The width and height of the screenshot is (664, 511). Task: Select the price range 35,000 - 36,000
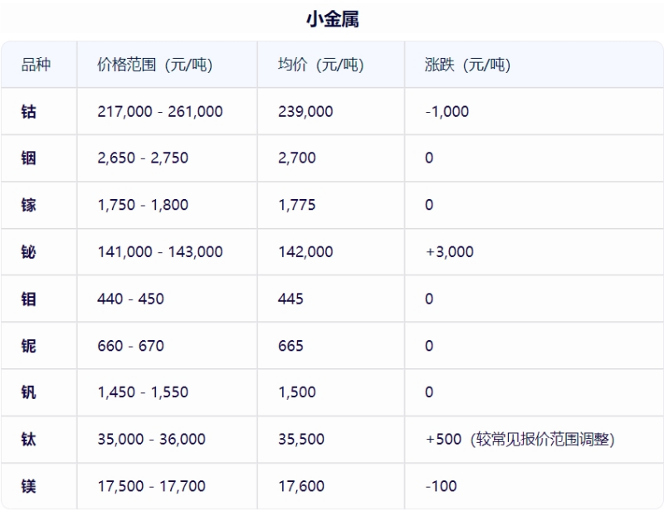(x=151, y=439)
